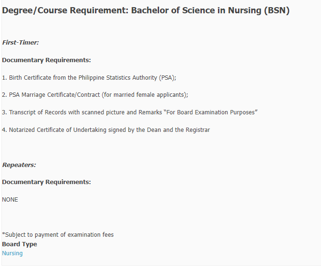This screenshot has height=269, width=321.
Task: Click the examination fees payment note
Action: [59, 235]
